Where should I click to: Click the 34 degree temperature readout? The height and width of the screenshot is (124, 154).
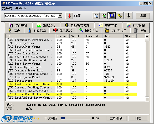pos(77,16)
